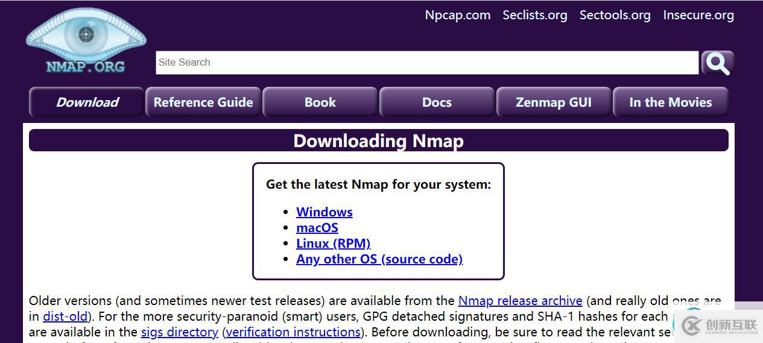This screenshot has width=763, height=343.
Task: Click the magnifying glass search button
Action: (x=718, y=63)
